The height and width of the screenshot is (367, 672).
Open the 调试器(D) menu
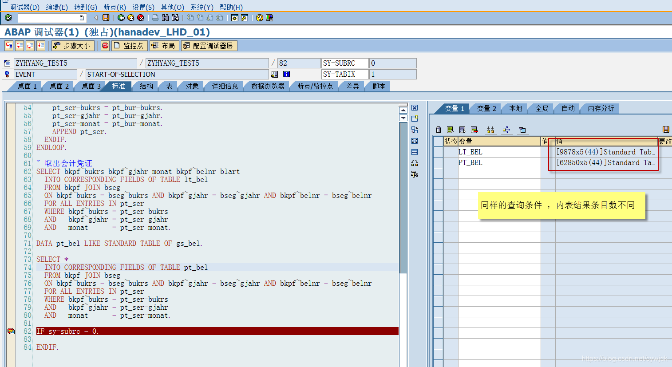[24, 7]
